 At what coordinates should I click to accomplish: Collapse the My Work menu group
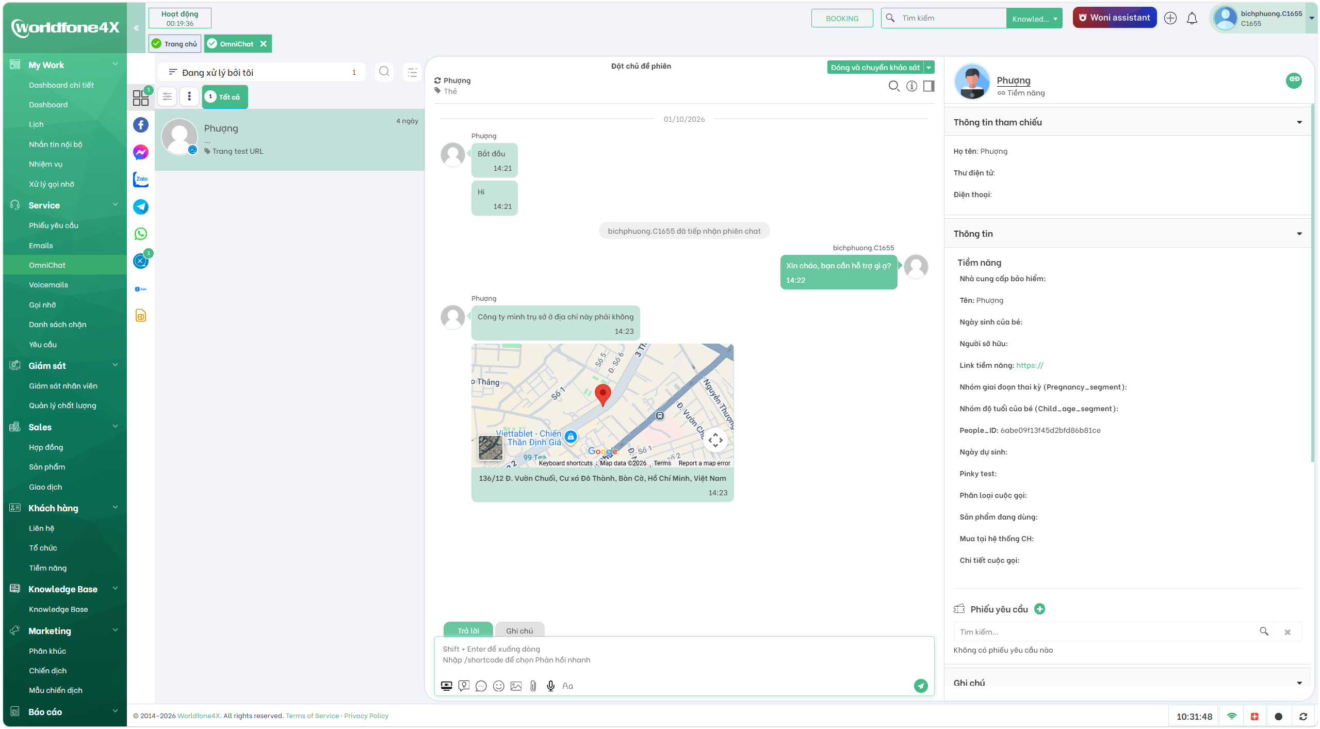point(116,64)
